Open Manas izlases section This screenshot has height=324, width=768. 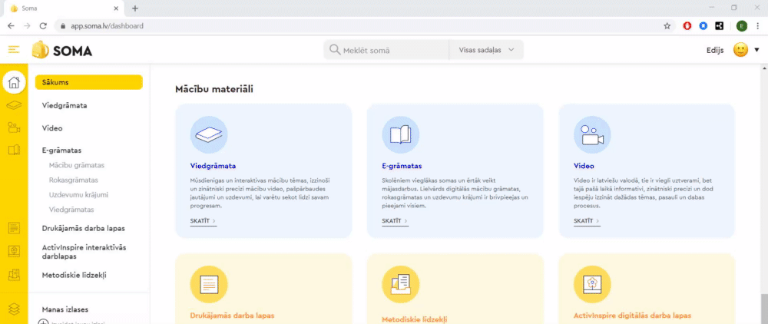(x=65, y=309)
